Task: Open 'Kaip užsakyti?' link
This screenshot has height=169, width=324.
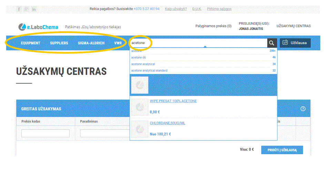Action: point(176,9)
